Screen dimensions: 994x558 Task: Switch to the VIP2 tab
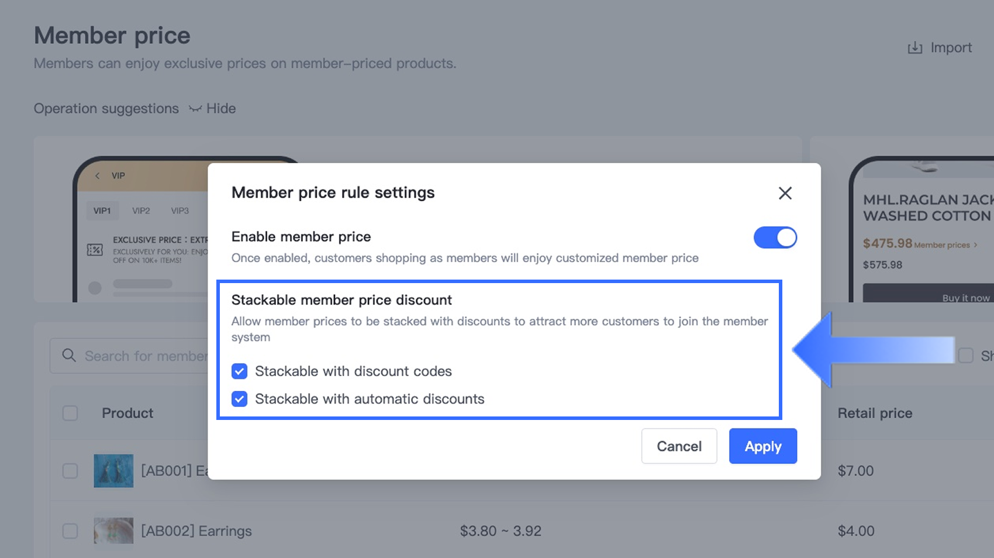pyautogui.click(x=141, y=211)
